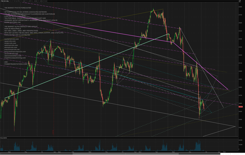The image size is (245, 155).
Task: Click the right arrow of the horizontal scrollbar
Action: [219, 154]
